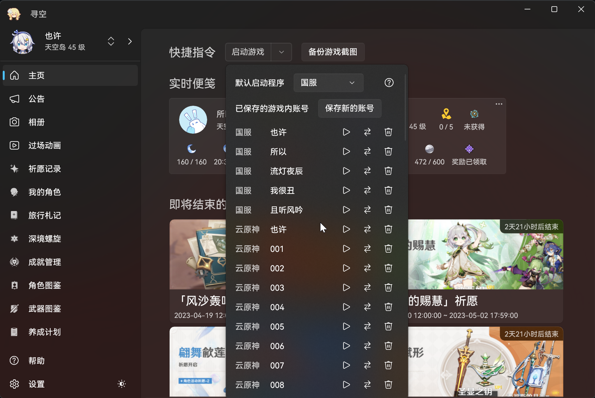This screenshot has width=595, height=398.
Task: Open the 的赐慧 祈愿 Nahida banner thumbnail
Action: coord(485,255)
